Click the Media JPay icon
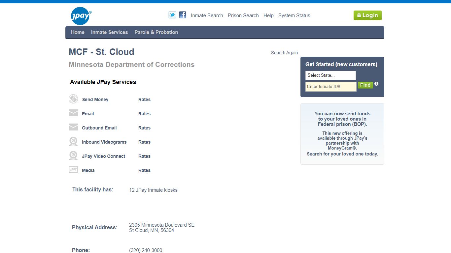451x253 pixels. [73, 170]
